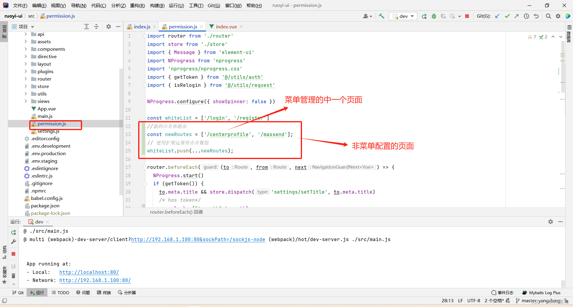Image resolution: width=573 pixels, height=307 pixels.
Task: Click the master branch widget in status bar
Action: click(538, 300)
